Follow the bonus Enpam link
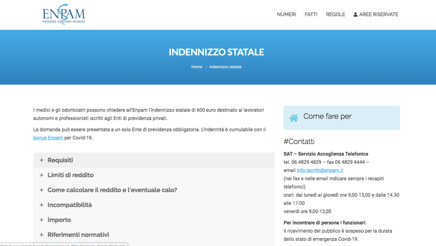The width and height of the screenshot is (436, 246). 48,138
